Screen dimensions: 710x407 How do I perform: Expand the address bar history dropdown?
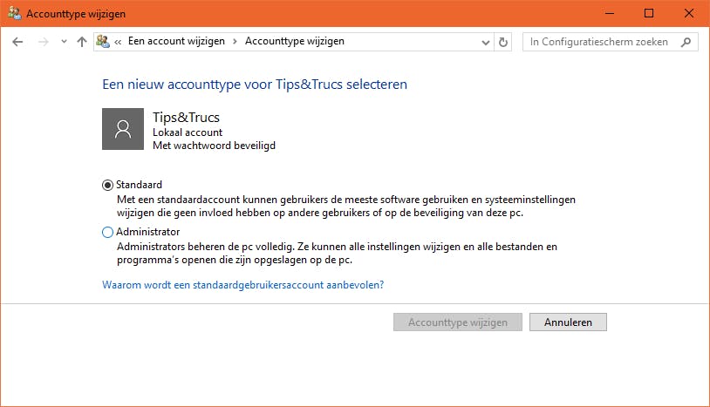click(x=486, y=42)
